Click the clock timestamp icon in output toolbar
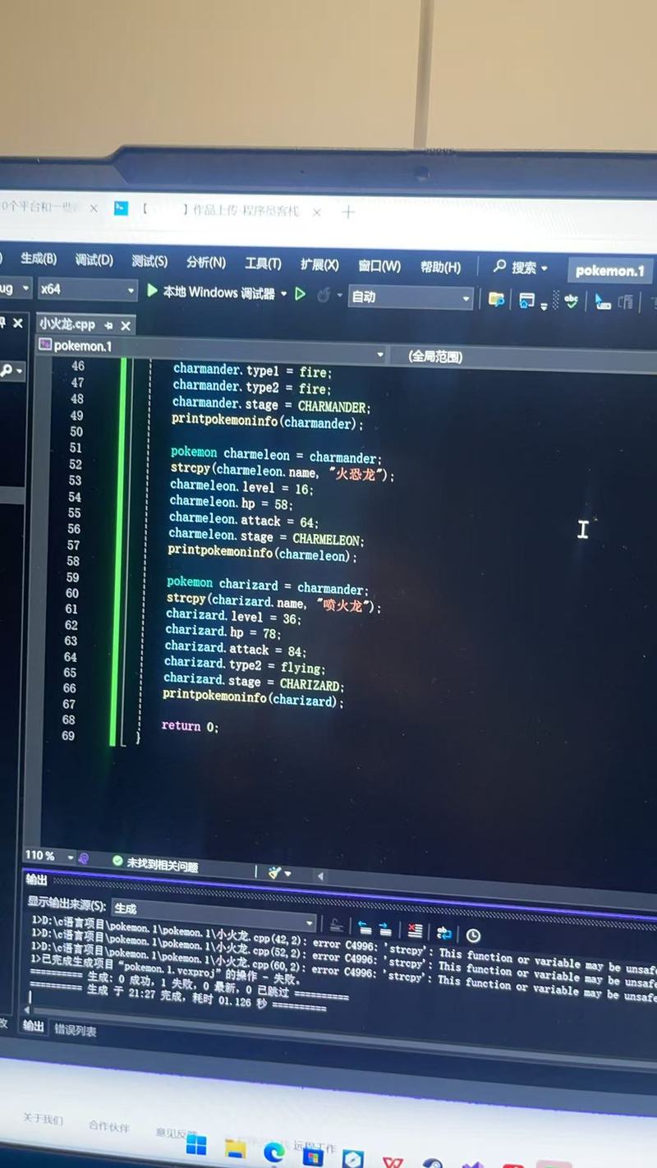This screenshot has width=657, height=1168. 473,935
